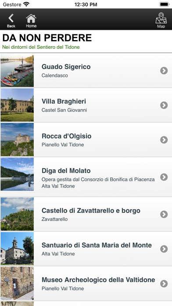Open Diga del Molato dam thumbnail

click(x=17, y=174)
